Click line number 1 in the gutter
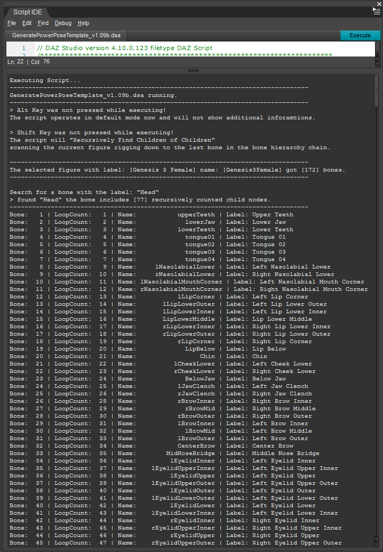Viewport: 383px width, 552px height. coord(23,48)
